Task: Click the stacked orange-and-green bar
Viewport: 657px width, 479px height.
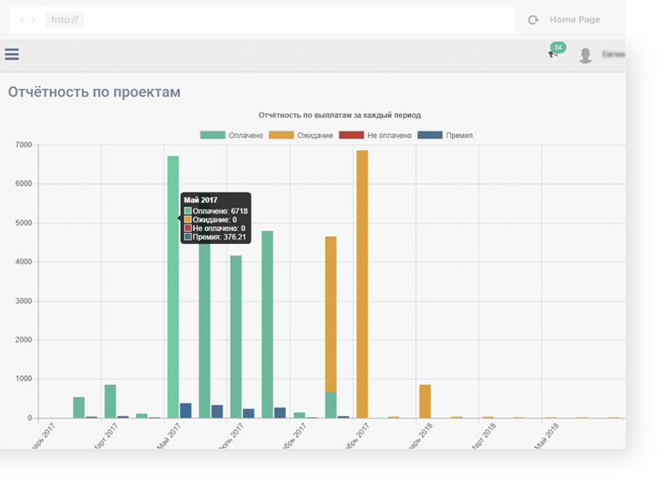Action: click(x=330, y=327)
